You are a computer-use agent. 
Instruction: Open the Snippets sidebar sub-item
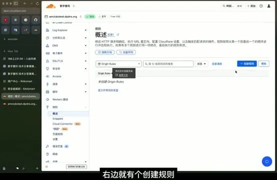[x=57, y=118]
